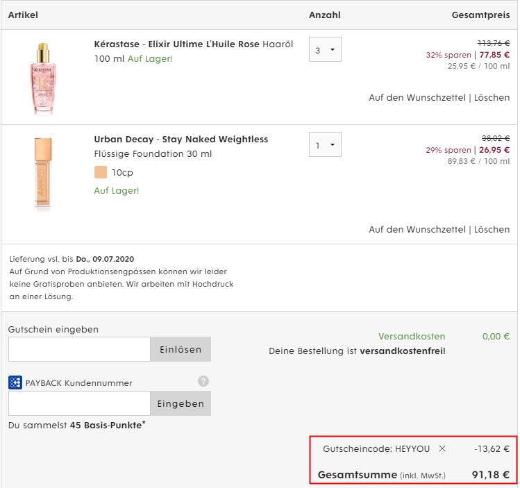This screenshot has height=488, width=520.
Task: Click the delivery date Do., 09.07.2020
Action: (105, 259)
